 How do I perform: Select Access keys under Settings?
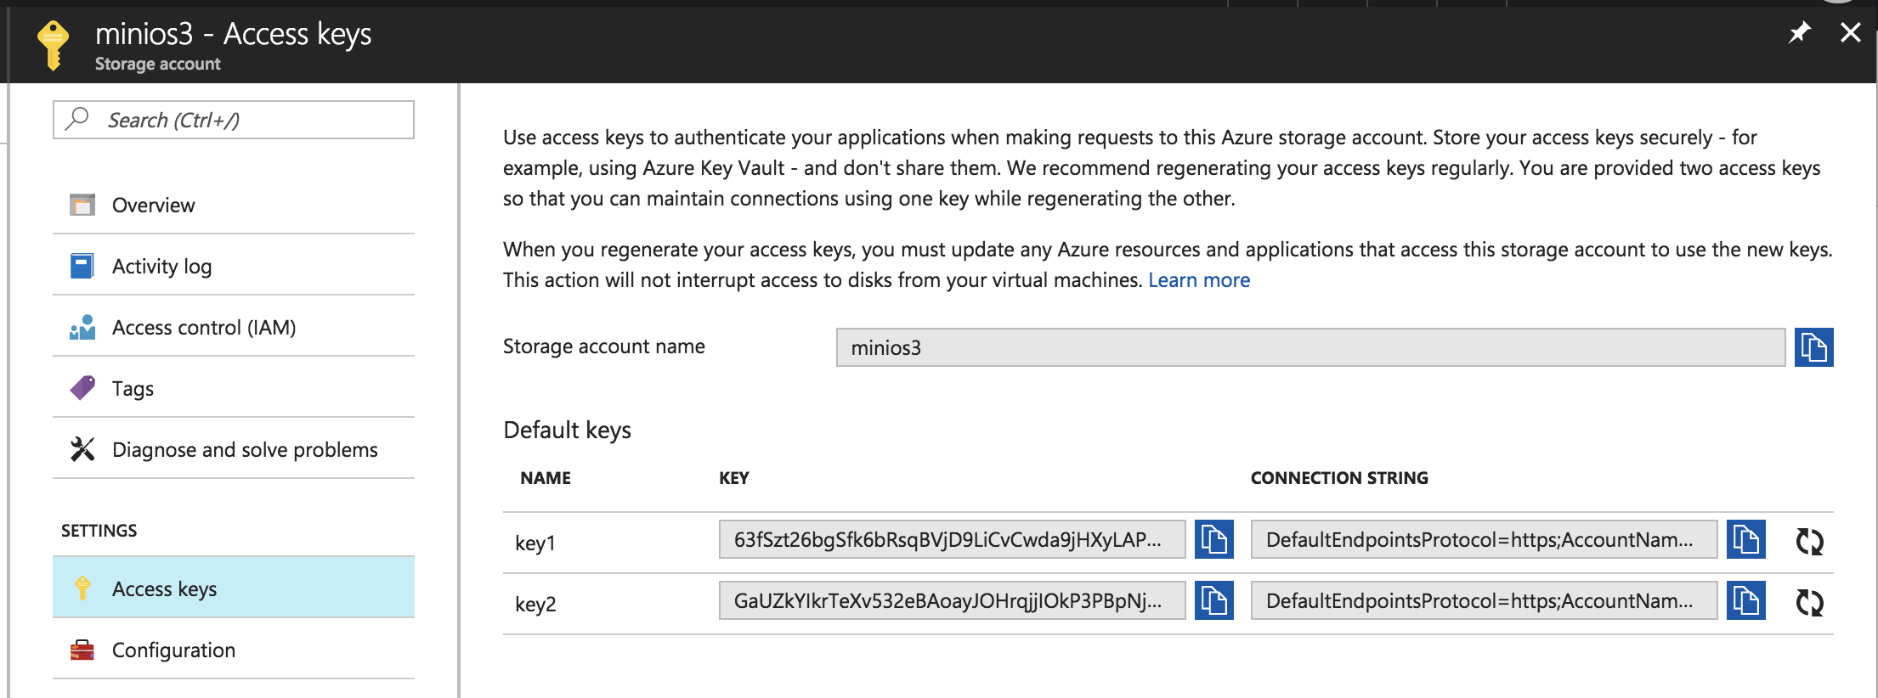point(234,588)
